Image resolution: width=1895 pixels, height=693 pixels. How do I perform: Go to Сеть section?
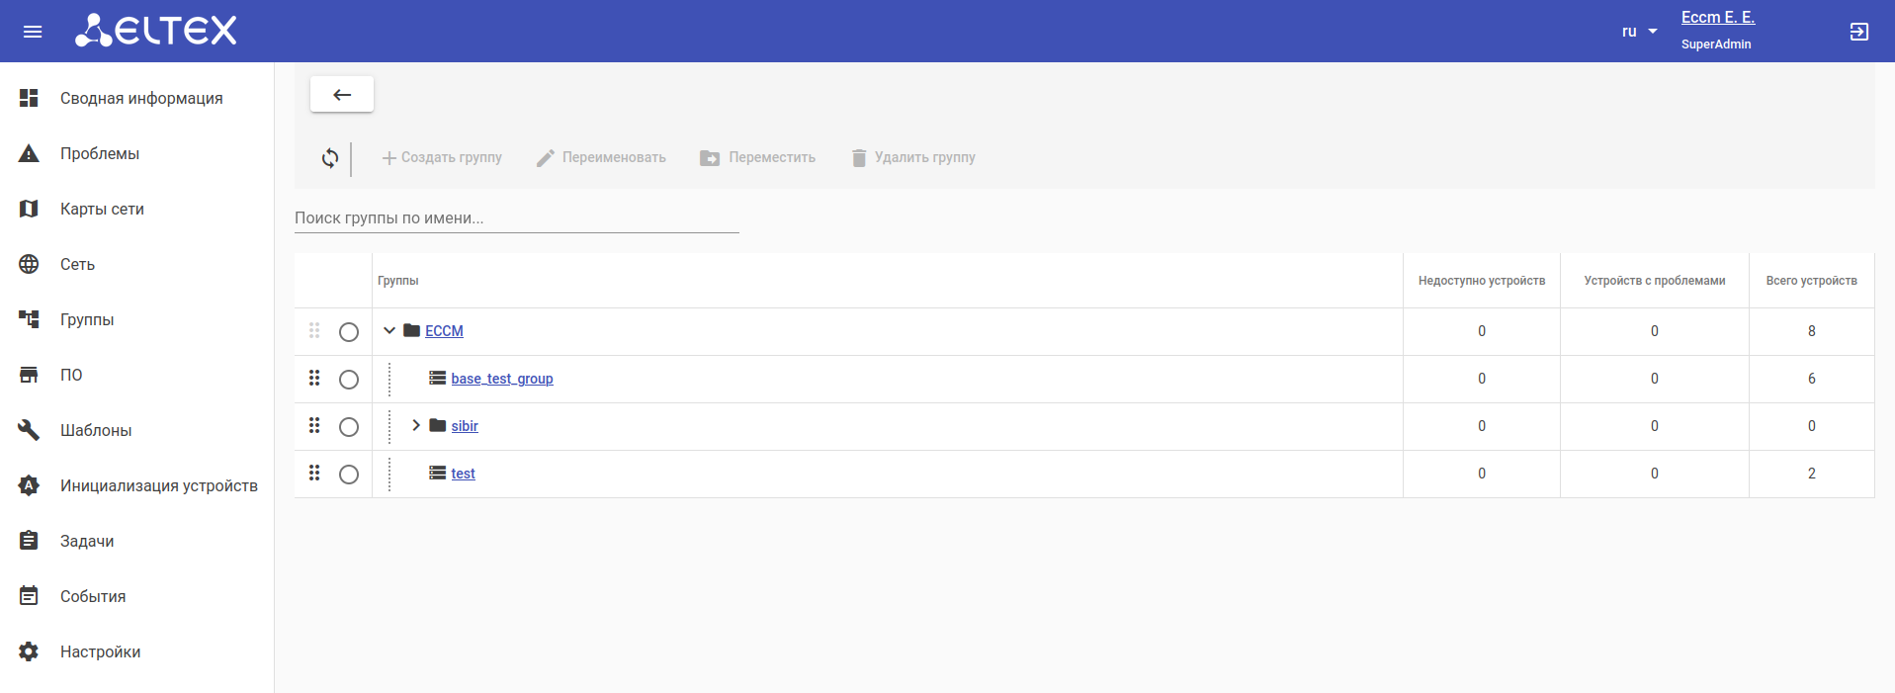click(136, 264)
